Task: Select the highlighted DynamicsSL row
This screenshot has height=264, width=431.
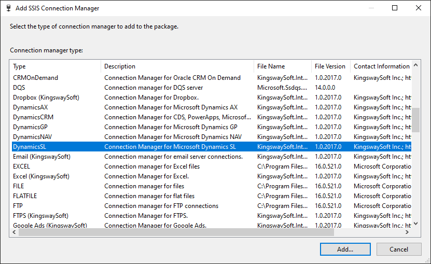Action: (x=212, y=147)
